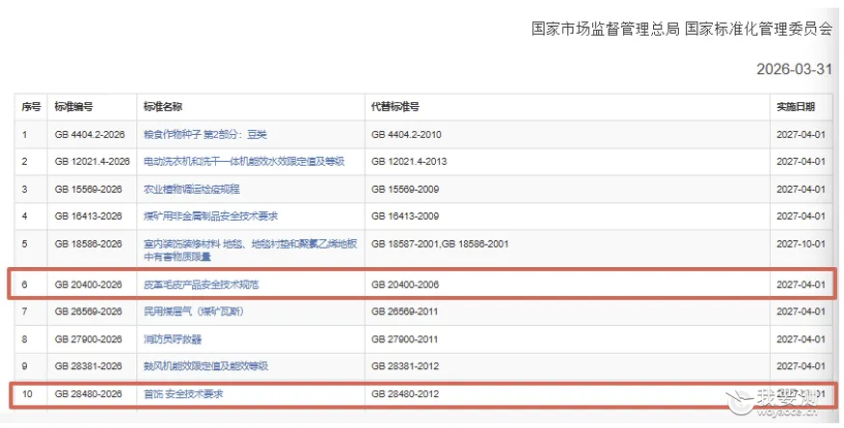Open the 首饰 安全技术要求 link
844x428 pixels.
click(183, 394)
